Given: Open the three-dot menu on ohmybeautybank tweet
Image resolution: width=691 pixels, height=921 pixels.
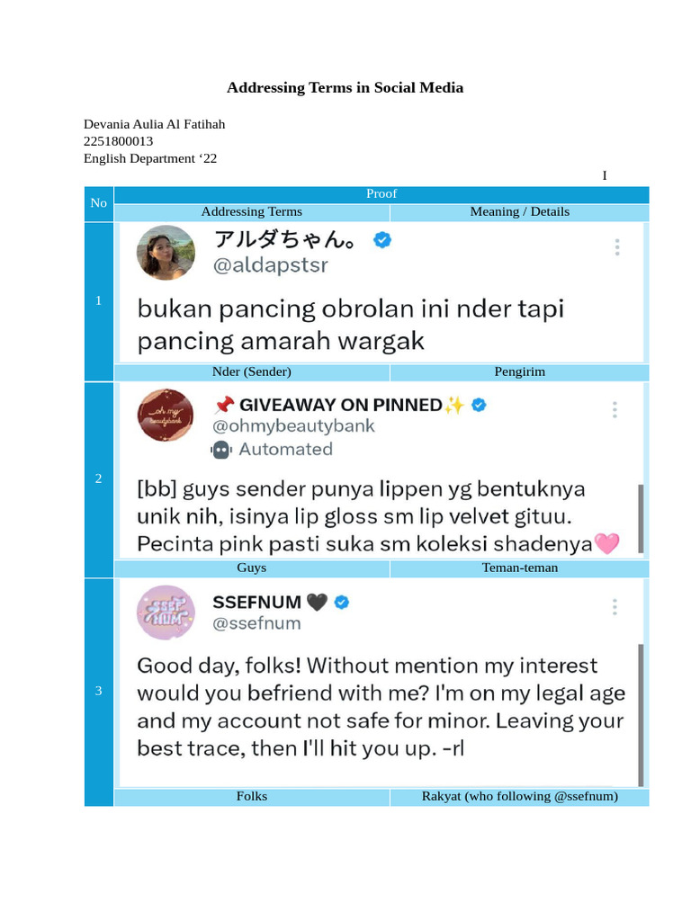Looking at the screenshot, I should 615,410.
